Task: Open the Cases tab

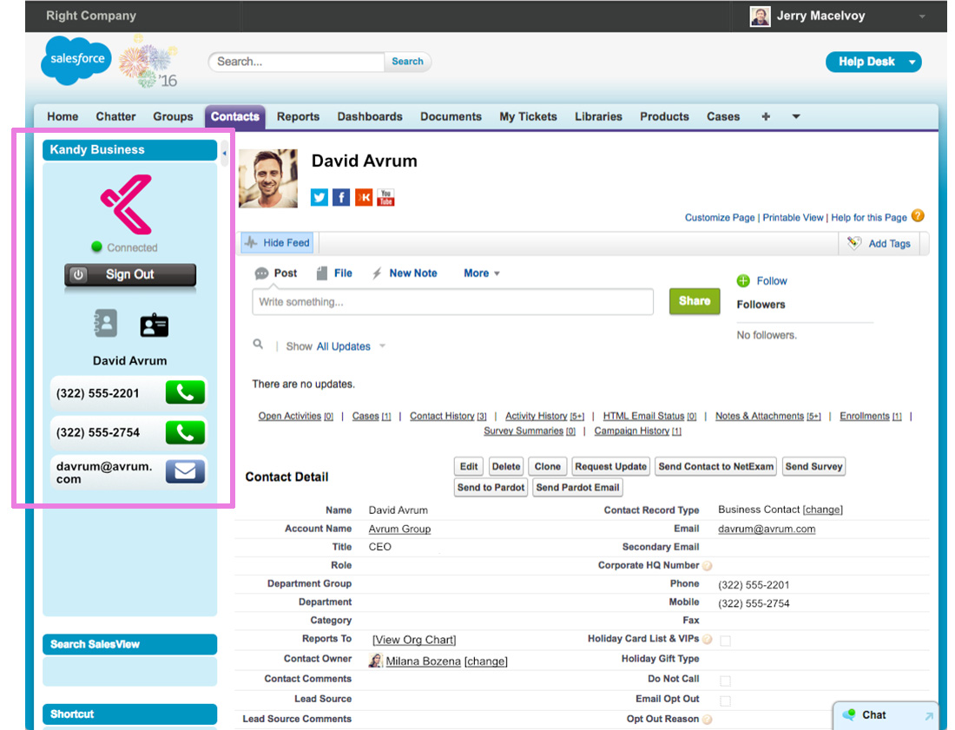Action: (723, 116)
